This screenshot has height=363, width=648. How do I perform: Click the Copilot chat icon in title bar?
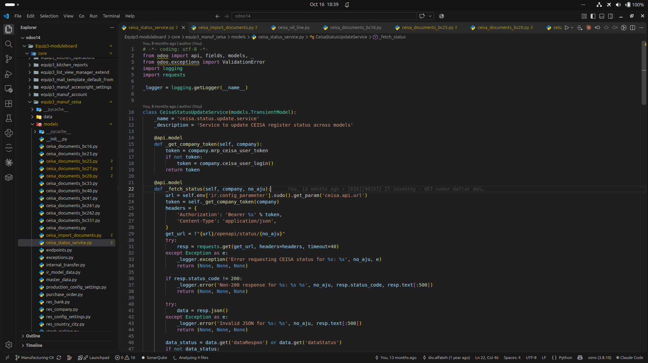[422, 16]
